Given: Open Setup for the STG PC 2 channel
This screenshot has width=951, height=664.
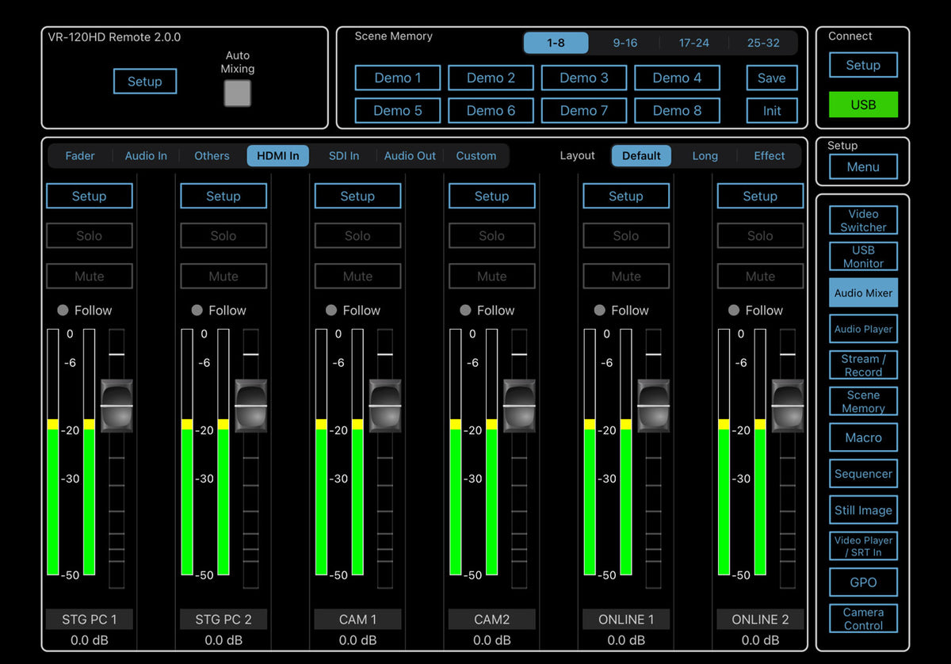Looking at the screenshot, I should (223, 197).
